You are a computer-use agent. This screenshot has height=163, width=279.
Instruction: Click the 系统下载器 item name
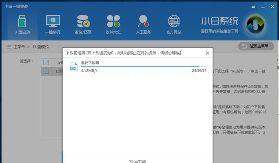[90, 63]
